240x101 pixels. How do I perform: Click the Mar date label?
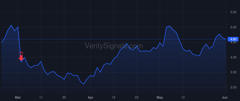click(18, 98)
